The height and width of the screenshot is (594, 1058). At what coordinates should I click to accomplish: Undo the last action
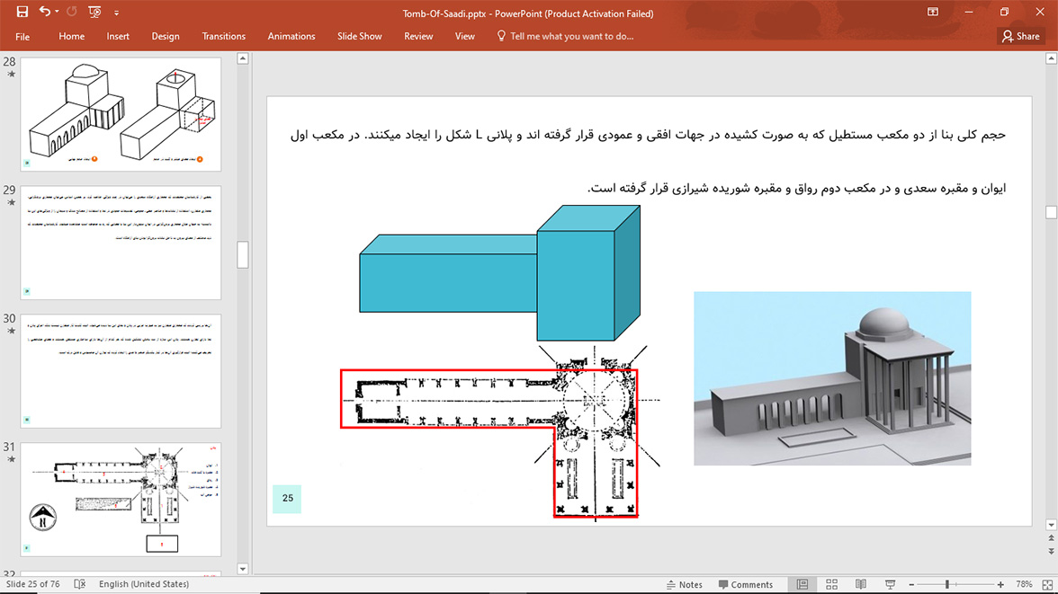[45, 12]
